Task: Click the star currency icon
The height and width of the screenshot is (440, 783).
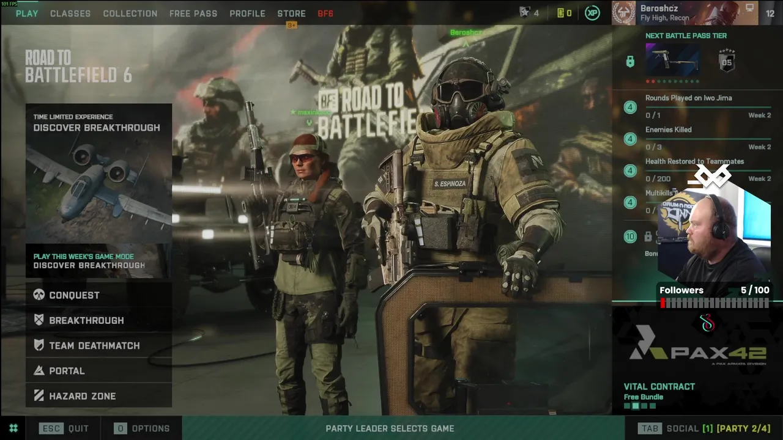Action: [524, 13]
